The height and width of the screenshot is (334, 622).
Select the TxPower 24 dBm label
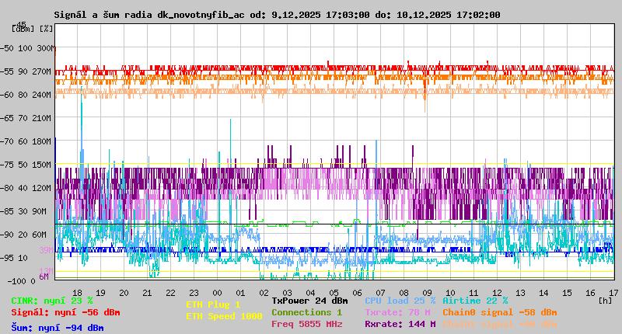pyautogui.click(x=309, y=301)
